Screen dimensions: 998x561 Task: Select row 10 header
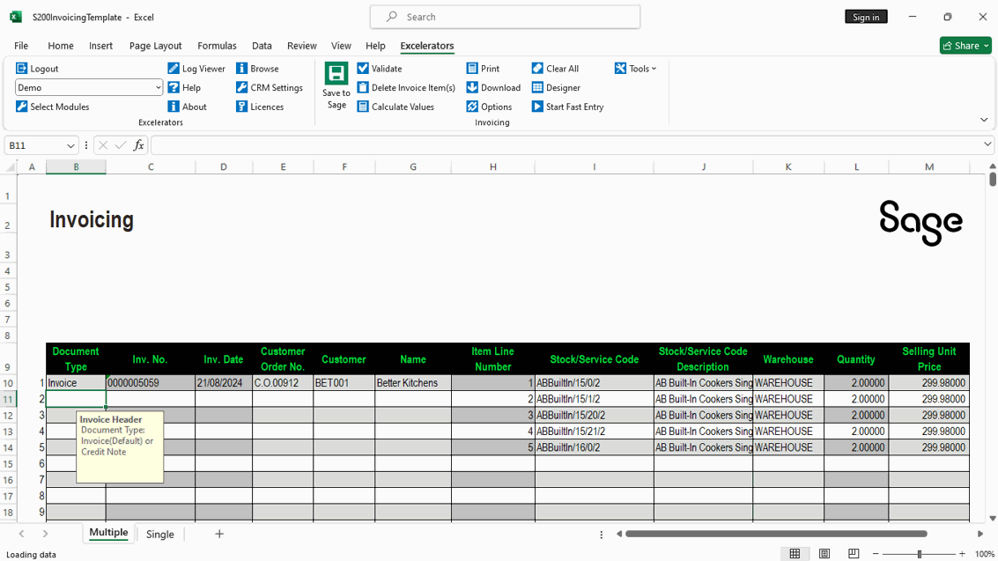[8, 383]
